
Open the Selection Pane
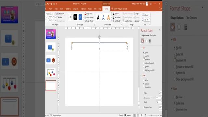pyautogui.click(x=127, y=21)
